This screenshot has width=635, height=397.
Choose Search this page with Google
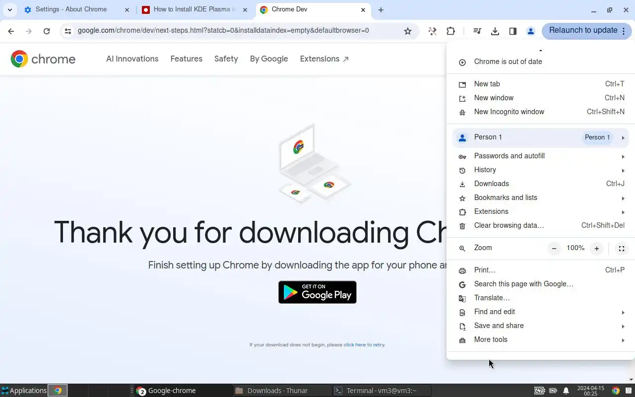541,284
